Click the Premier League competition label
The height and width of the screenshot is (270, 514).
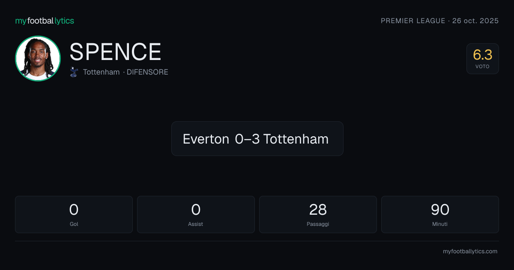[413, 21]
